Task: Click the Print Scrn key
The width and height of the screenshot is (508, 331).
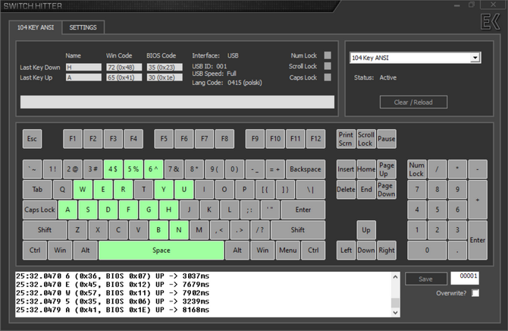Action: [x=346, y=139]
